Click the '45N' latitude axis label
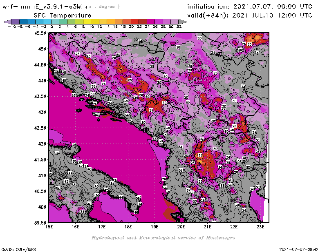The height and width of the screenshot is (252, 327). [42, 49]
